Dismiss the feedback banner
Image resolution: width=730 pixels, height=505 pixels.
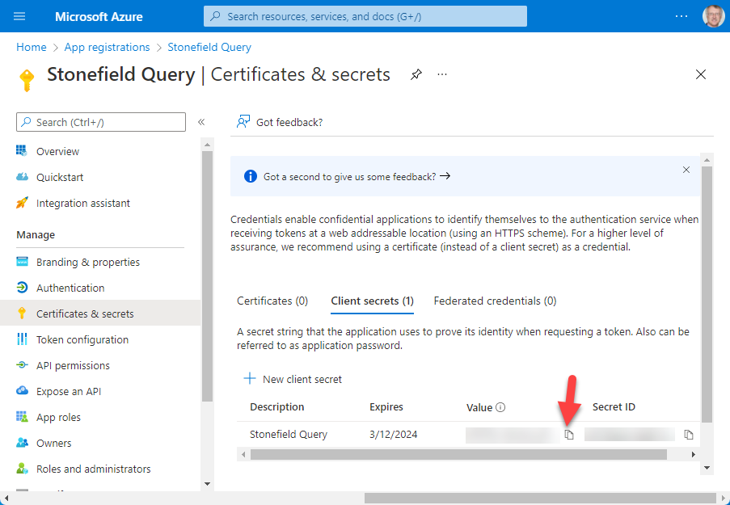click(x=686, y=170)
